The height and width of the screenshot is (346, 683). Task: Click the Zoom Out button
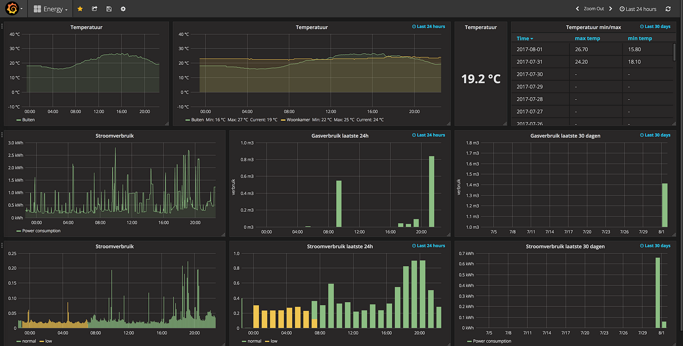[x=594, y=9]
